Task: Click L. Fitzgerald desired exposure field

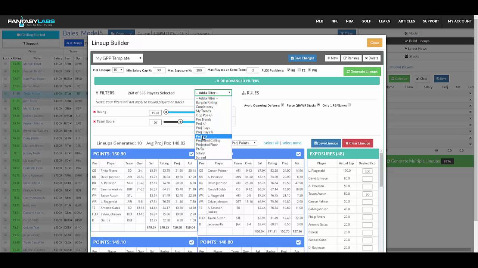Action: click(367, 171)
